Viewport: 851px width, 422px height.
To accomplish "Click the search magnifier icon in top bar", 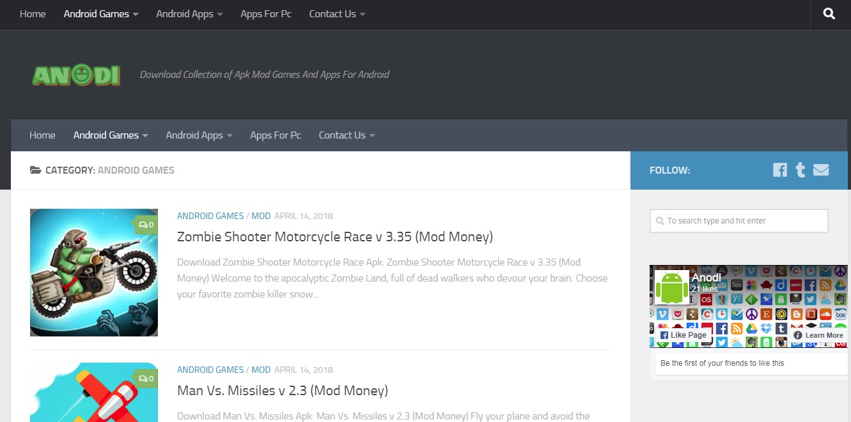I will click(x=829, y=14).
